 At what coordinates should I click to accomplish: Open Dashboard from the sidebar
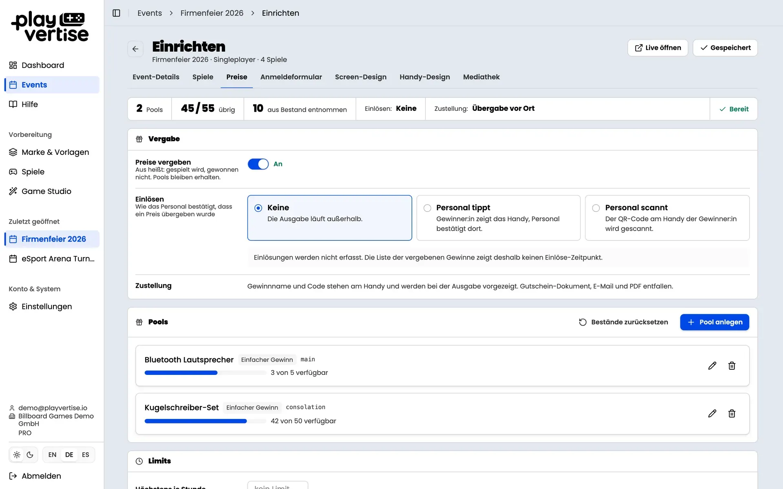click(52, 65)
